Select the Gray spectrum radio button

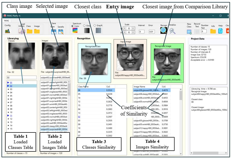84,26
